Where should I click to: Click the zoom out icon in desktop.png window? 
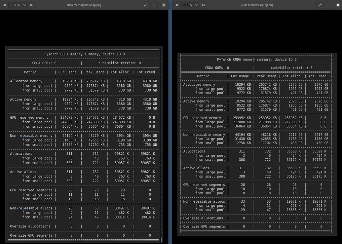pos(5,5)
